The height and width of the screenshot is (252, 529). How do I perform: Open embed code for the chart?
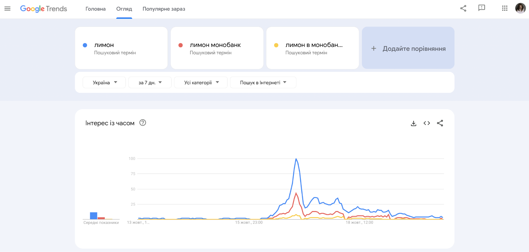(427, 123)
